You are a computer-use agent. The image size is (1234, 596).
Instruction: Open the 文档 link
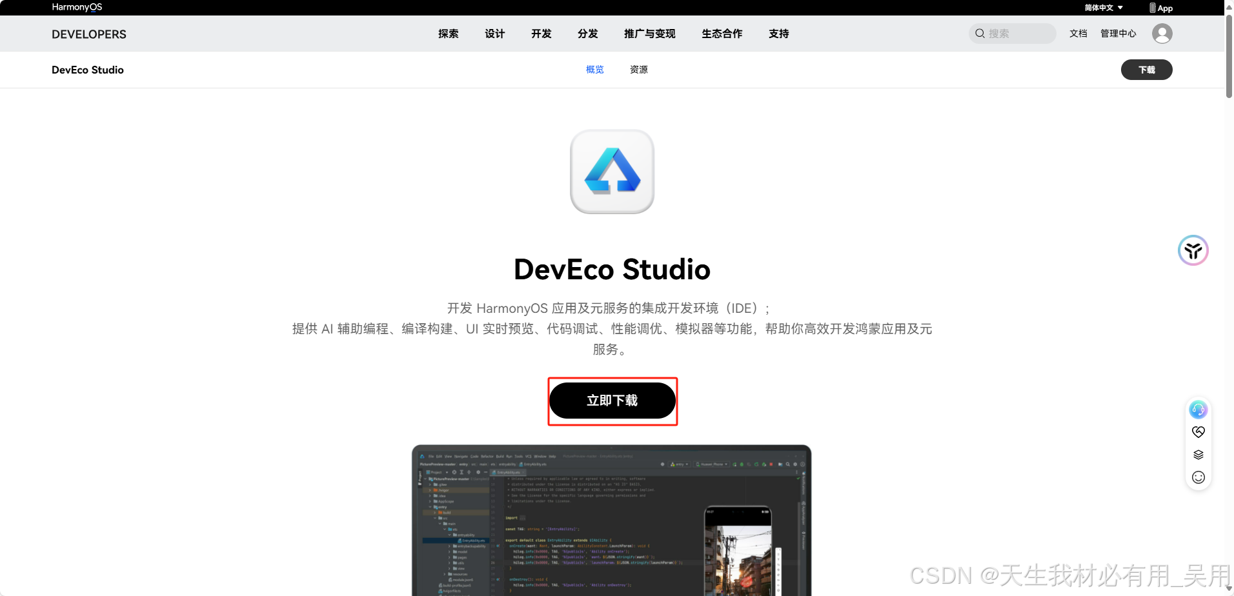(1078, 34)
